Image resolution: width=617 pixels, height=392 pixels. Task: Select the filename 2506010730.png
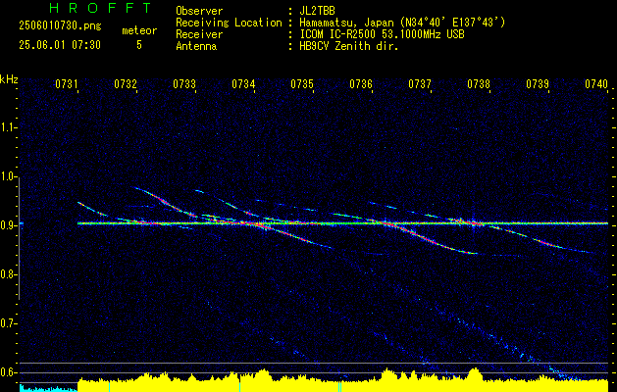60,25
